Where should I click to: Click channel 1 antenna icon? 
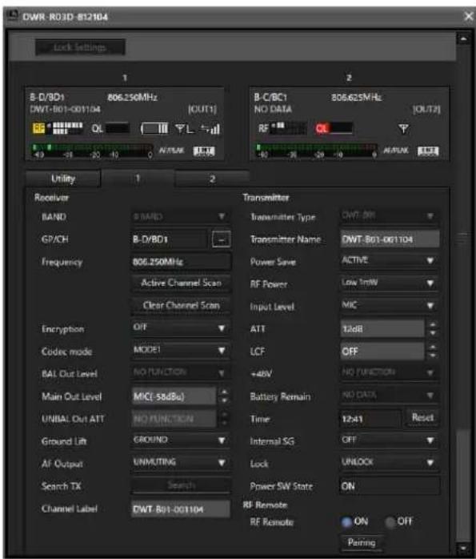click(181, 128)
